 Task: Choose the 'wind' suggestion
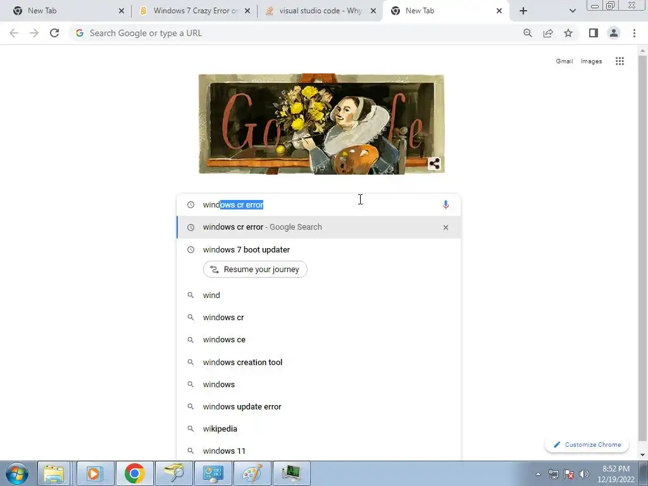(319, 295)
